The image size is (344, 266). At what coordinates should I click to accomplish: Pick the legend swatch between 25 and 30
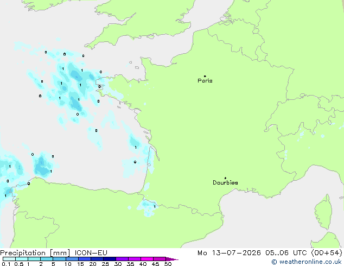109,259
